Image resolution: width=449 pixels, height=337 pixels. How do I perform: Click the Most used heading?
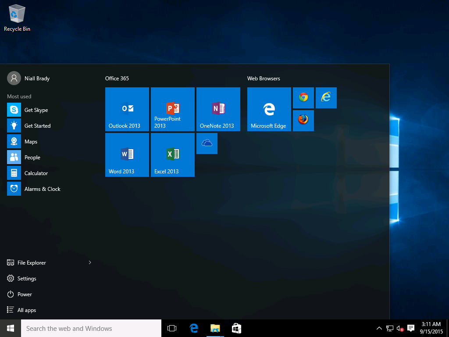point(19,96)
